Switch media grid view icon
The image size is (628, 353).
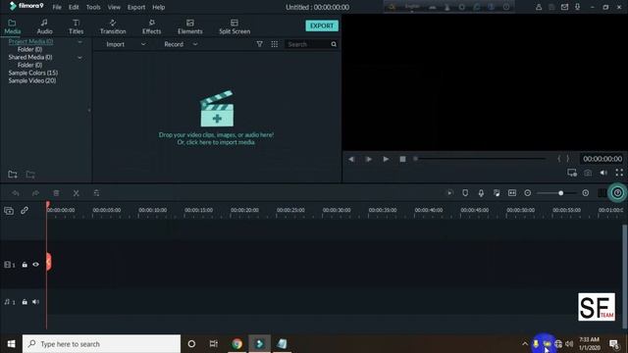(275, 44)
